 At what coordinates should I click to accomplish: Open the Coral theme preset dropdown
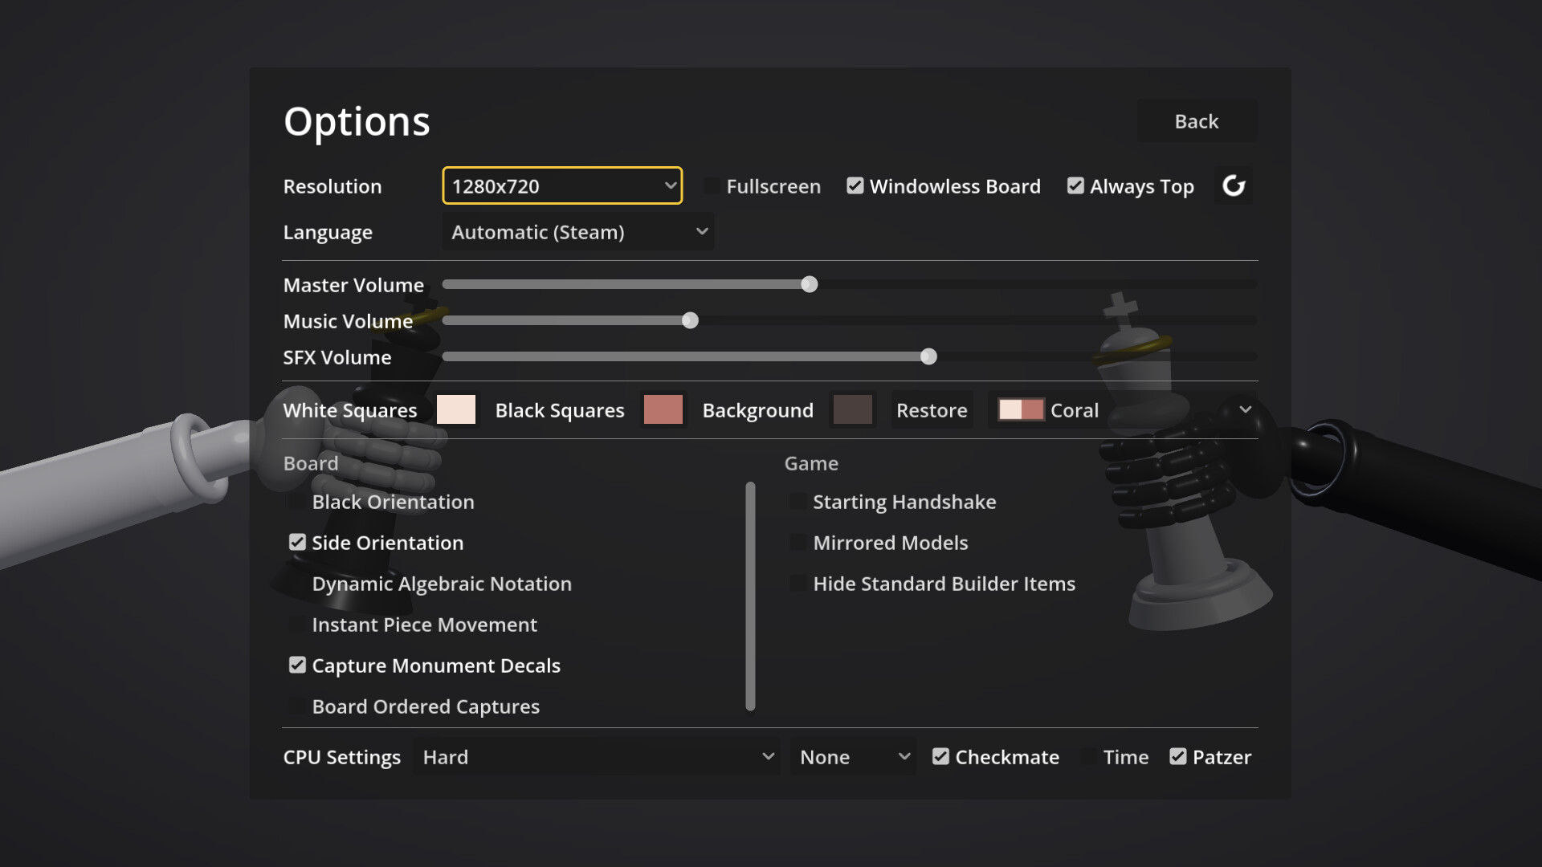coord(1124,410)
